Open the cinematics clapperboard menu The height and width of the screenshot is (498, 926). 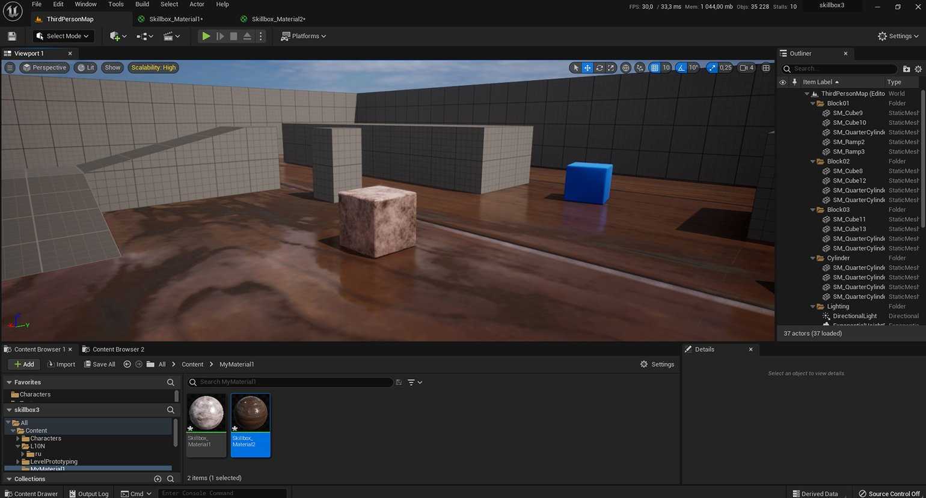[x=171, y=36]
